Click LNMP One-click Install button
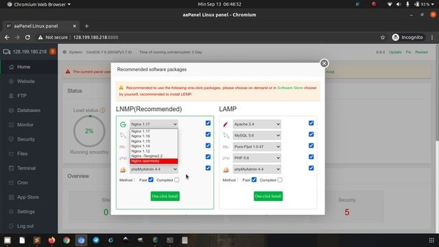The width and height of the screenshot is (439, 247). 165,196
